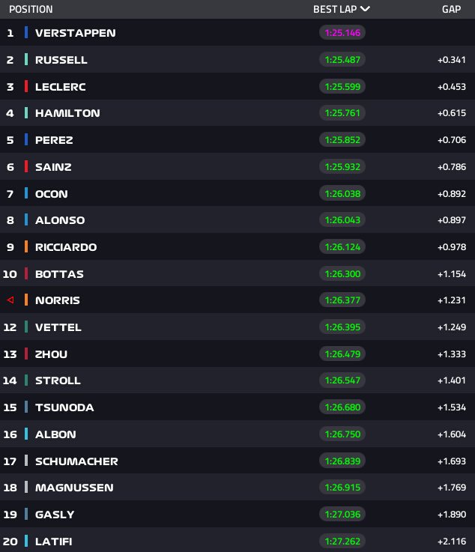The width and height of the screenshot is (475, 552).
Task: Click the light blue bar next to Albon
Action: (26, 434)
